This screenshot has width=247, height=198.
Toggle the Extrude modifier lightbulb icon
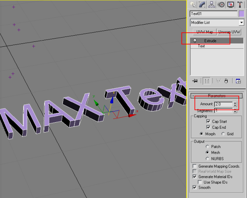[195, 41]
